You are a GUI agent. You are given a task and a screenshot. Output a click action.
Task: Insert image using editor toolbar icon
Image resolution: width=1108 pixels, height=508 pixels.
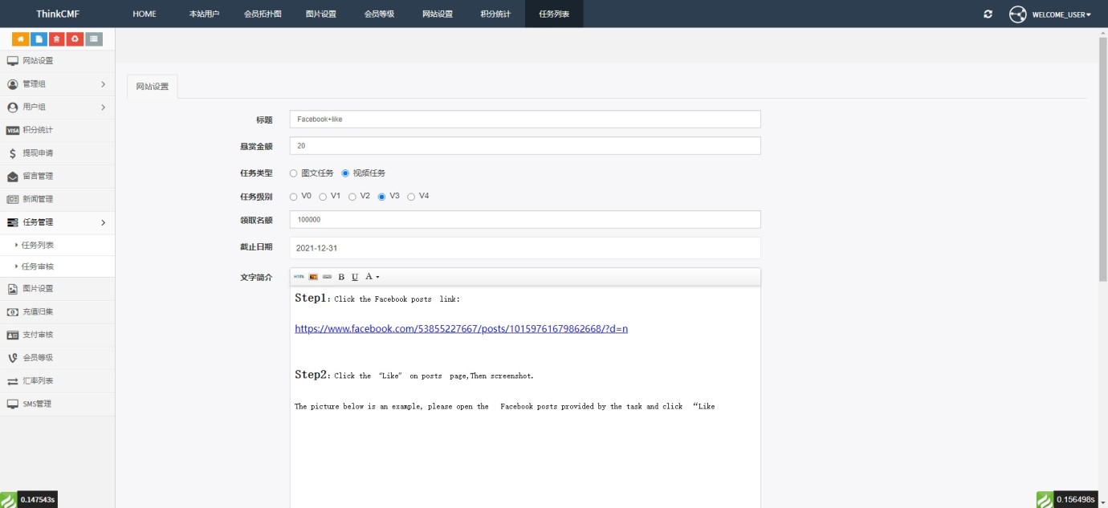click(314, 277)
